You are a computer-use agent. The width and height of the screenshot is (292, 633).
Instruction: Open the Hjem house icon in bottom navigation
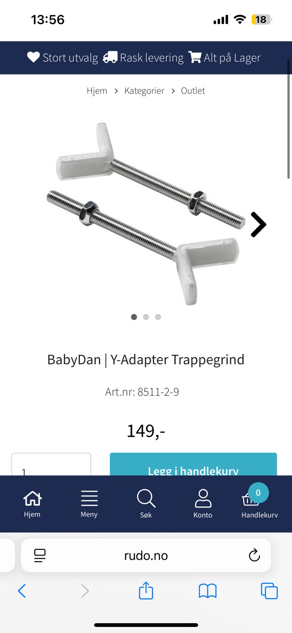pos(32,498)
